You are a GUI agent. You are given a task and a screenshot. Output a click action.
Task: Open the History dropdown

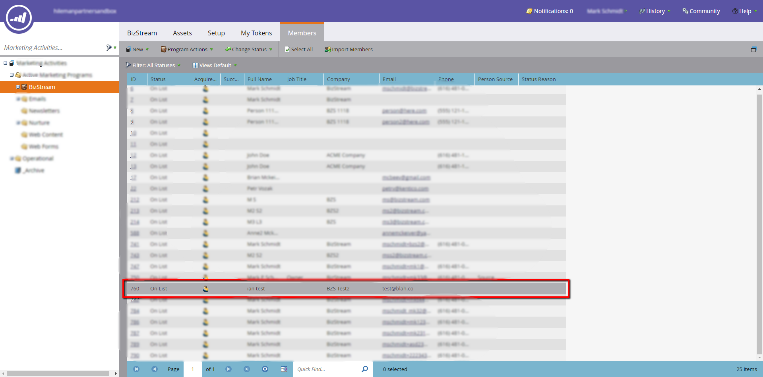655,11
